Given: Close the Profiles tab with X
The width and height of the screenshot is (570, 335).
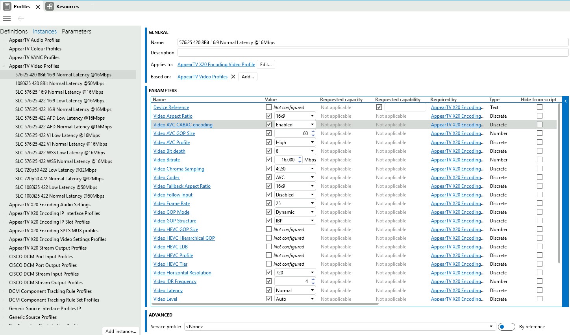Looking at the screenshot, I should coord(38,7).
